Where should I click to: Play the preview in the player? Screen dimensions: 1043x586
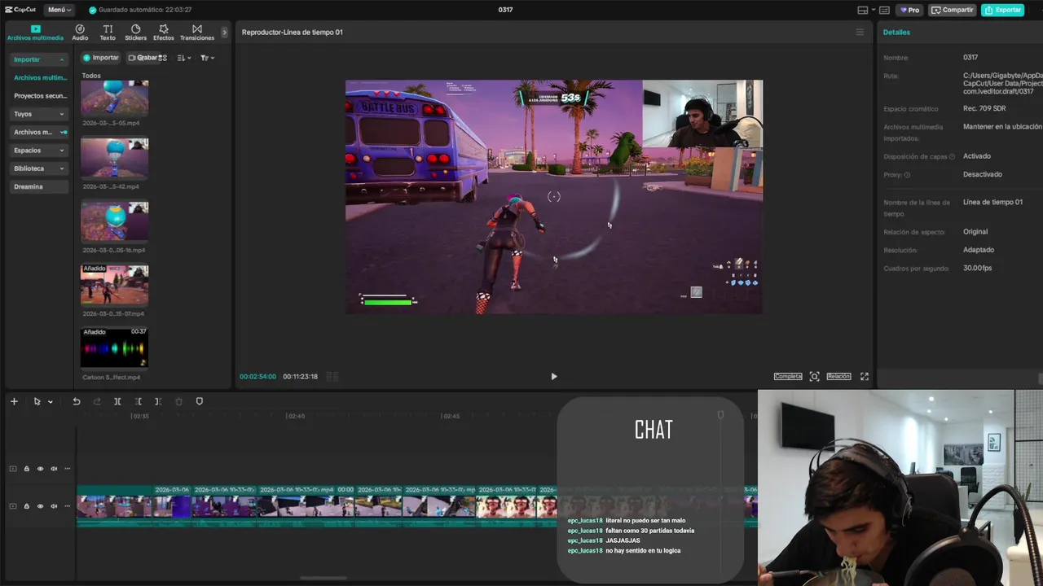(554, 376)
